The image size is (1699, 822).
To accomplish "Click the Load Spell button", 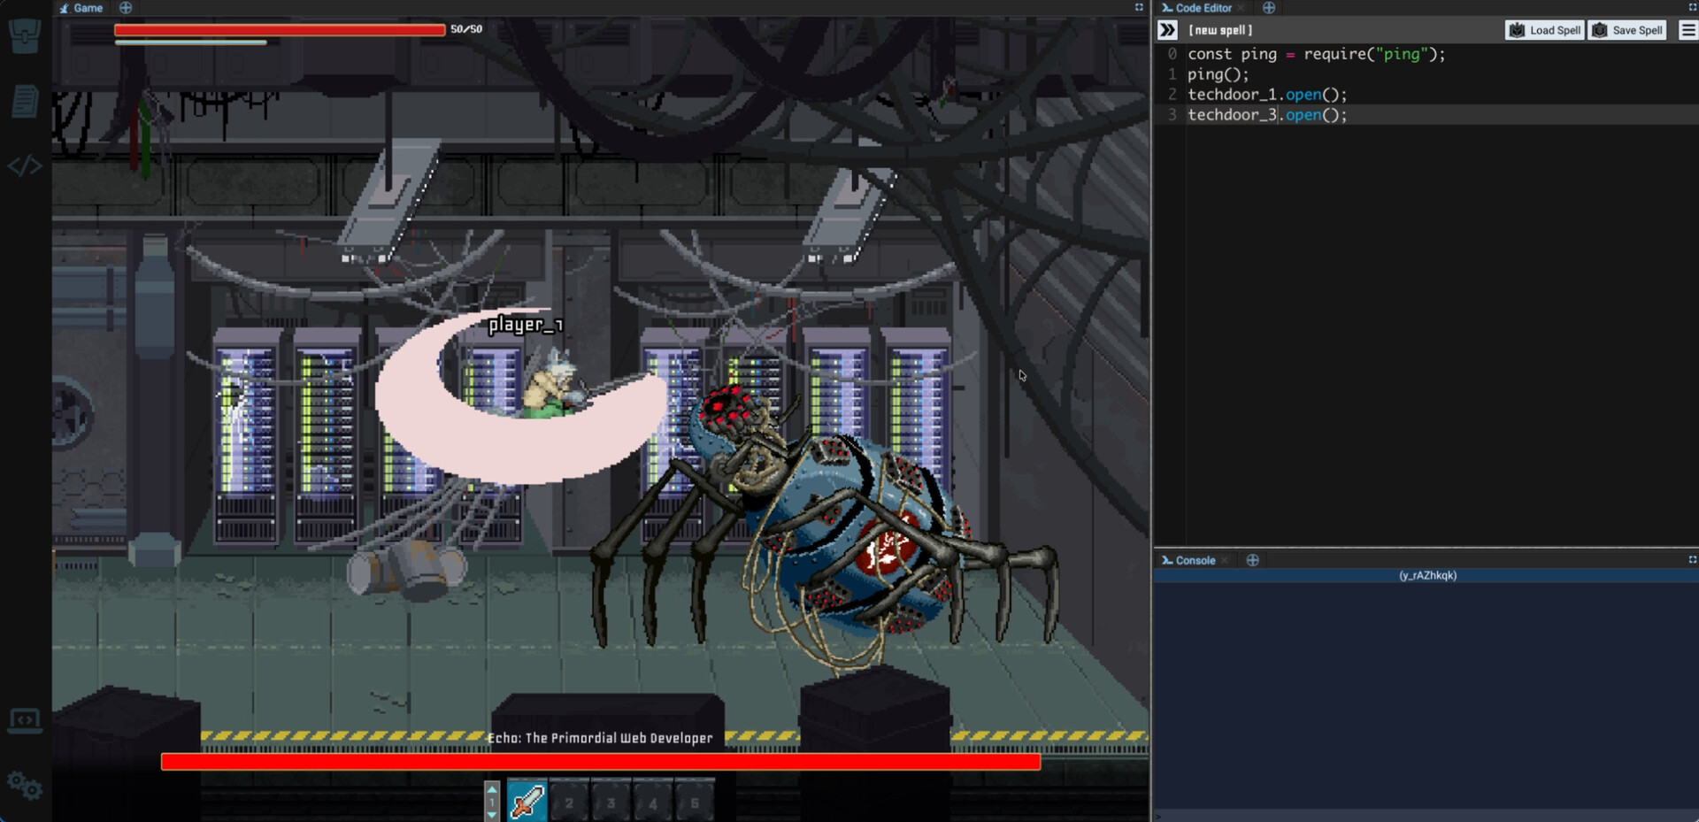I will pyautogui.click(x=1545, y=29).
